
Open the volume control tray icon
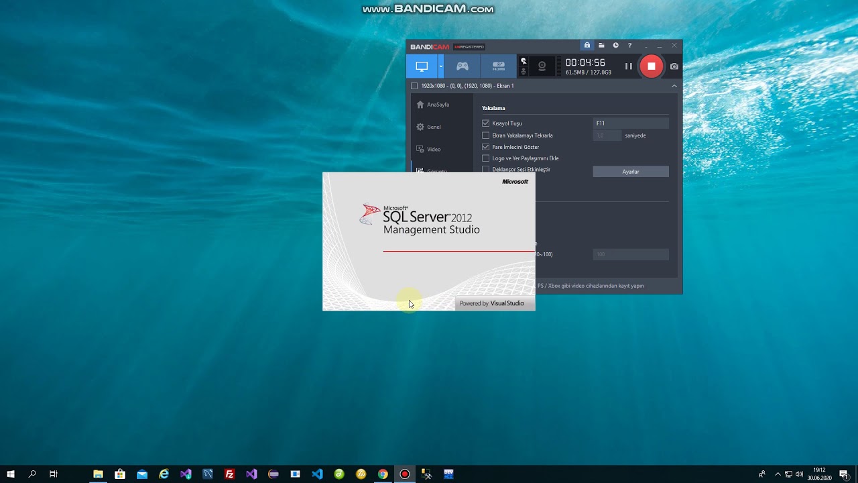[x=799, y=474]
